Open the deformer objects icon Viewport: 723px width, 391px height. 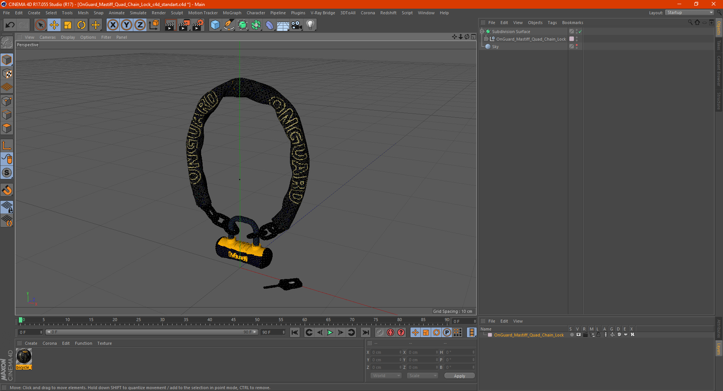270,25
